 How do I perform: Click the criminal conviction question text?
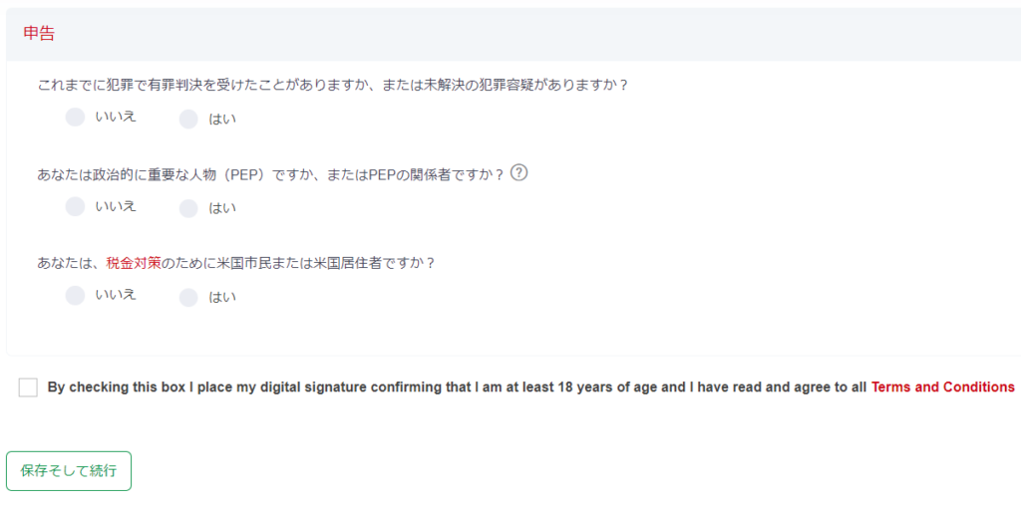[332, 86]
